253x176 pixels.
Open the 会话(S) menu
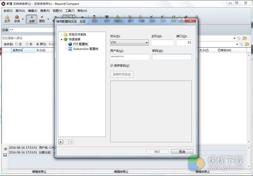click(x=8, y=11)
